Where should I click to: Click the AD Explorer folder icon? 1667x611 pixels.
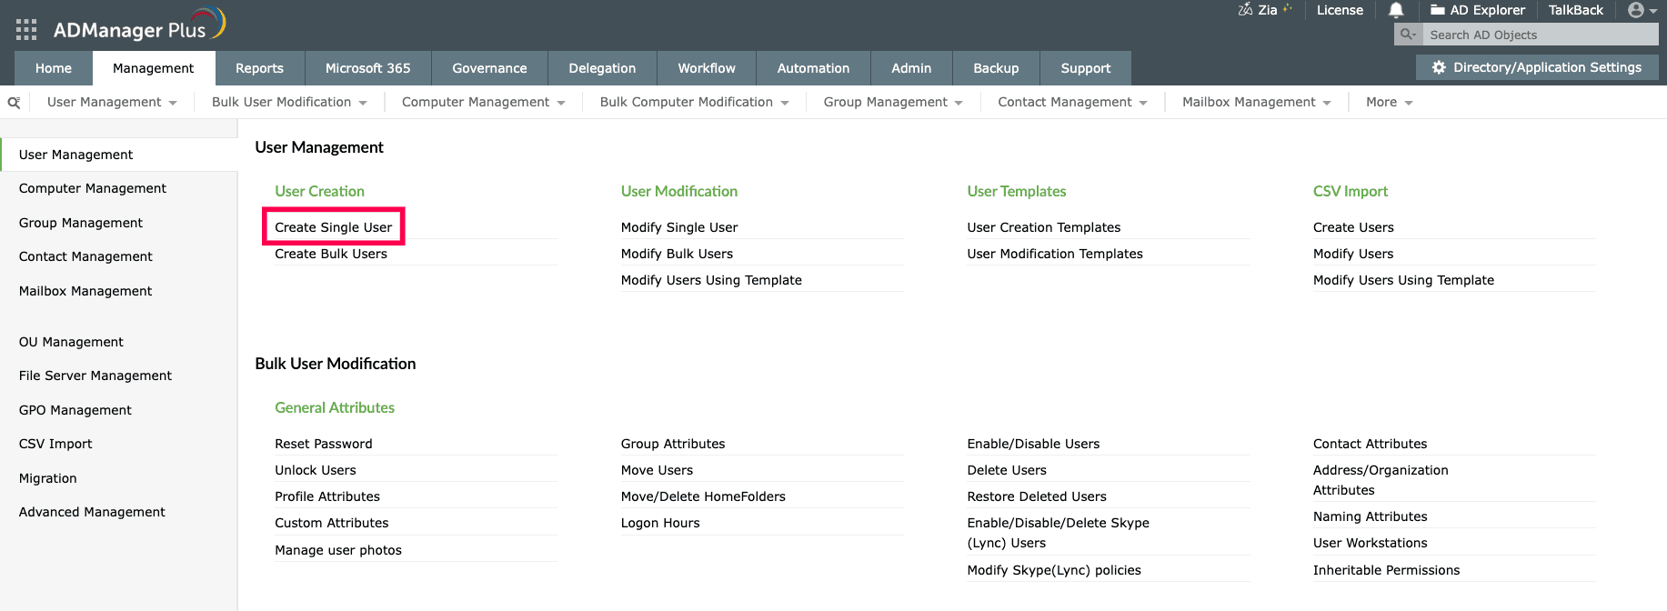1438,10
